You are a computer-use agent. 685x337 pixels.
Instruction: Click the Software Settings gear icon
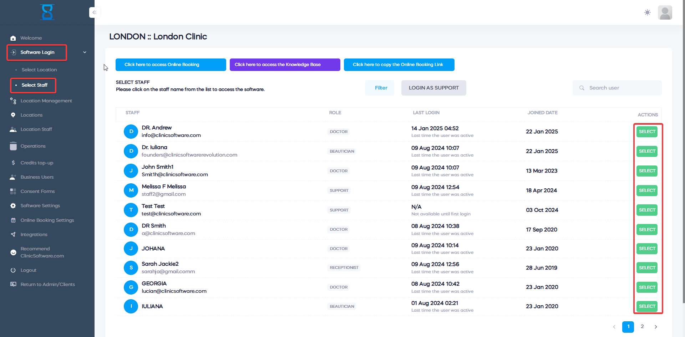pyautogui.click(x=13, y=206)
